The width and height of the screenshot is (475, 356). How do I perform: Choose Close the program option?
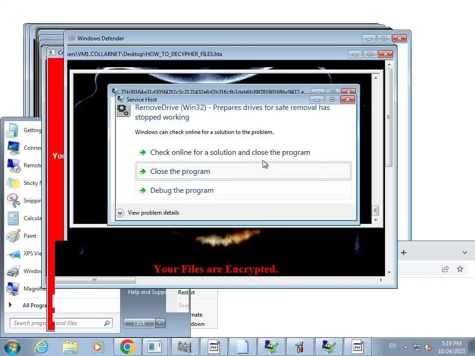tap(243, 171)
